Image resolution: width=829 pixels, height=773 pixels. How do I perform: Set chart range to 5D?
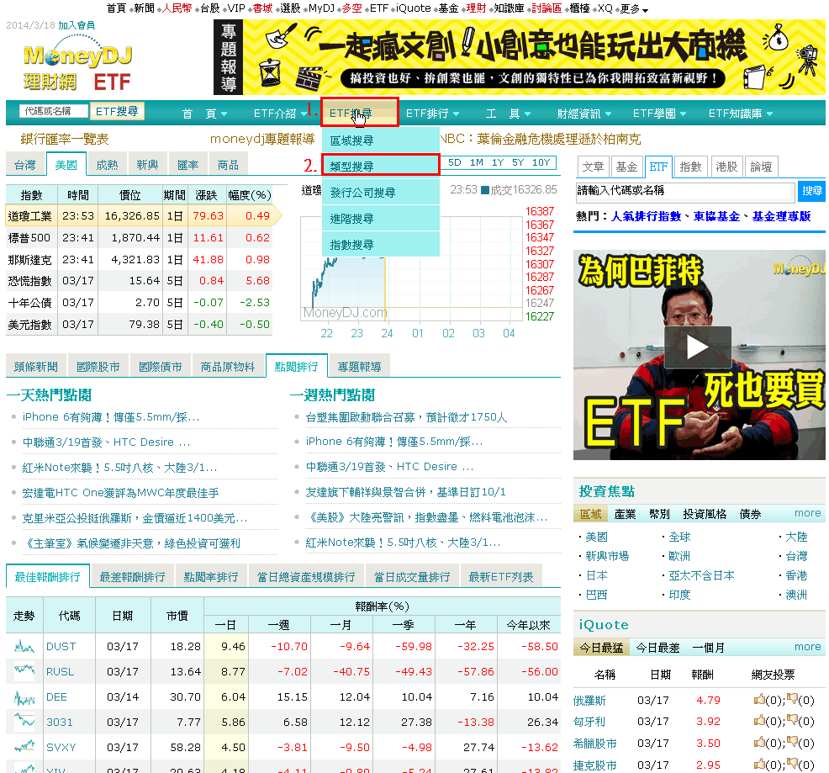pyautogui.click(x=454, y=162)
